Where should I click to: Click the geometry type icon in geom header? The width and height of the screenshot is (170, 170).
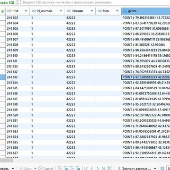(125, 11)
